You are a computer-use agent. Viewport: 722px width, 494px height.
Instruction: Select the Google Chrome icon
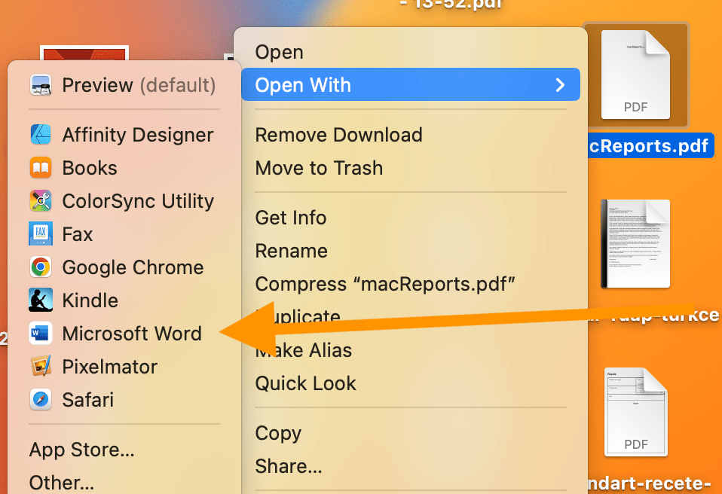40,268
